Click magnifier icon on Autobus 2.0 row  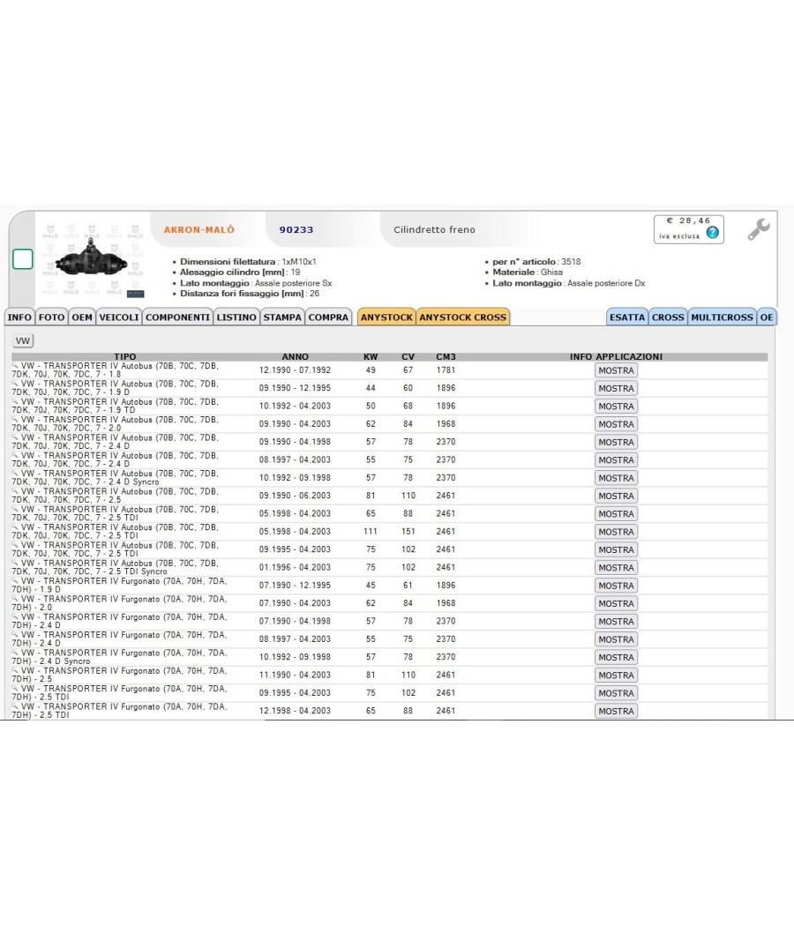coord(15,420)
